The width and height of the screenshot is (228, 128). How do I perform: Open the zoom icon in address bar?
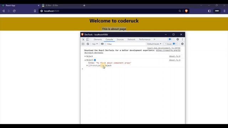pyautogui.click(x=180, y=11)
